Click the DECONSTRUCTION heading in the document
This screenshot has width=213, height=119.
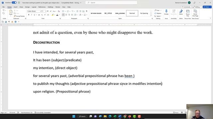[47, 42]
